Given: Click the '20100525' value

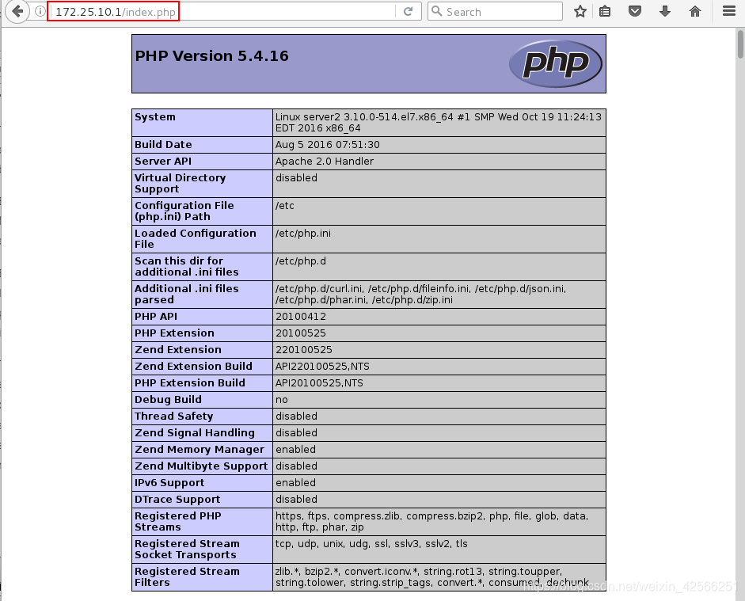Looking at the screenshot, I should click(301, 333).
